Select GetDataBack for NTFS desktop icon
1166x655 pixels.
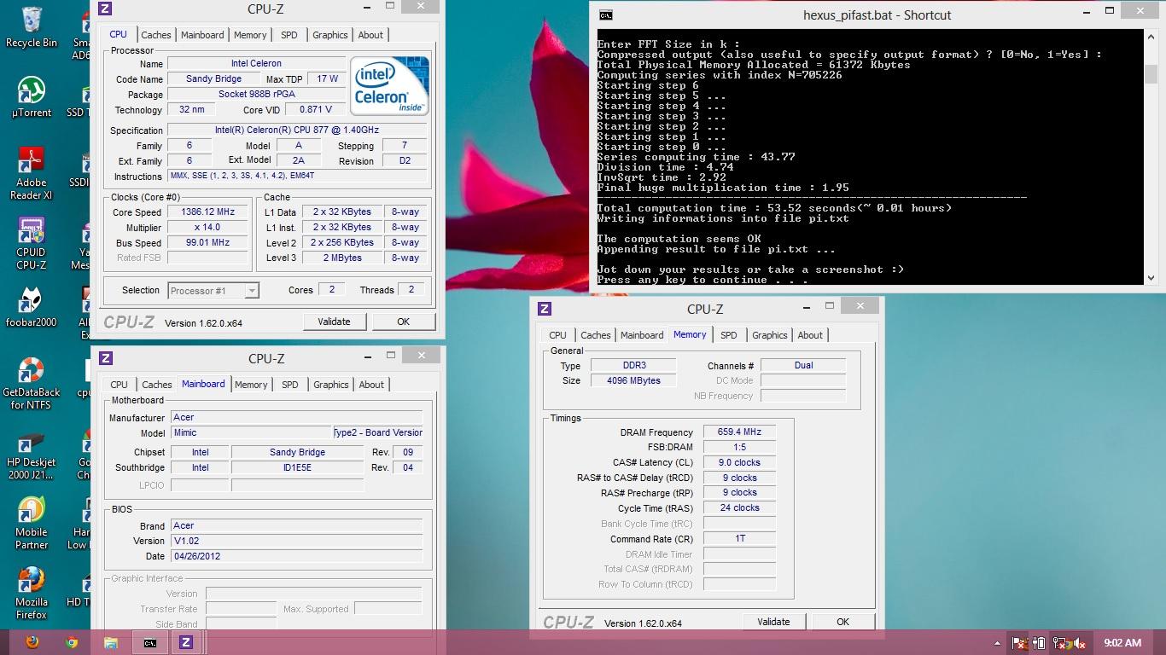(x=32, y=383)
